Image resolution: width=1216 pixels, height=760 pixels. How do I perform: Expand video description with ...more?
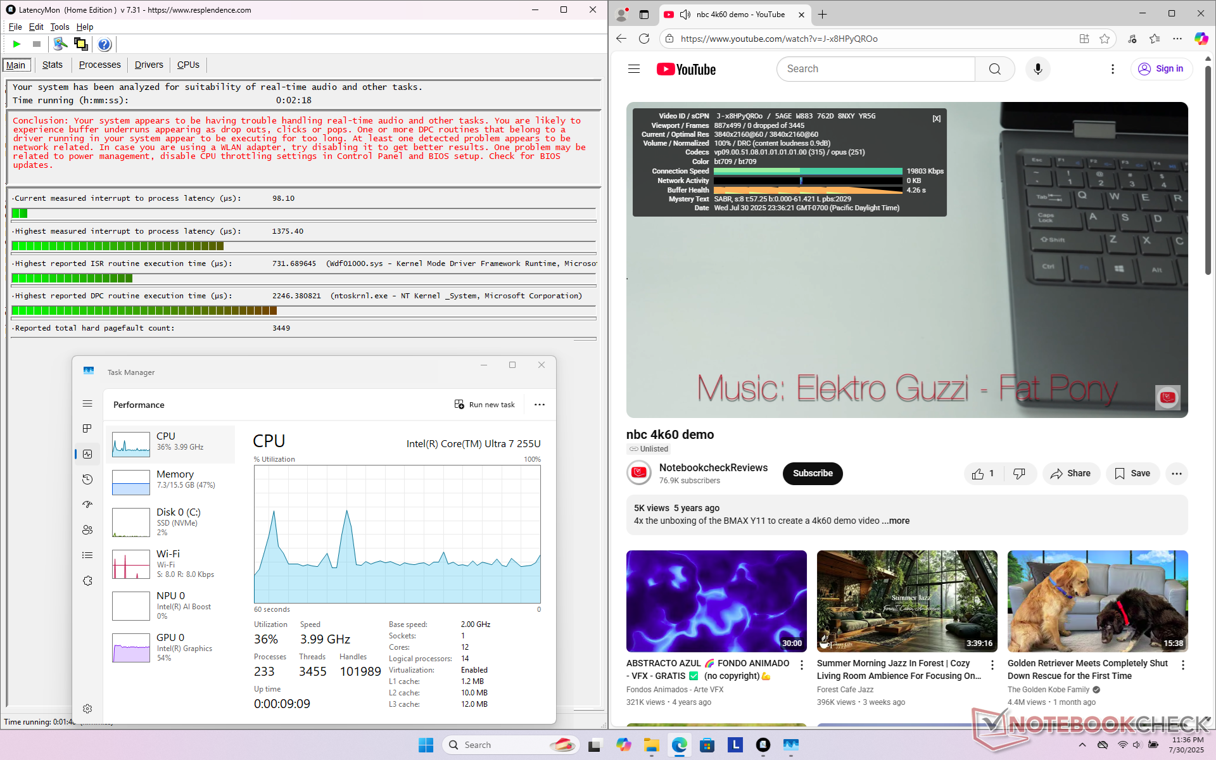[896, 521]
